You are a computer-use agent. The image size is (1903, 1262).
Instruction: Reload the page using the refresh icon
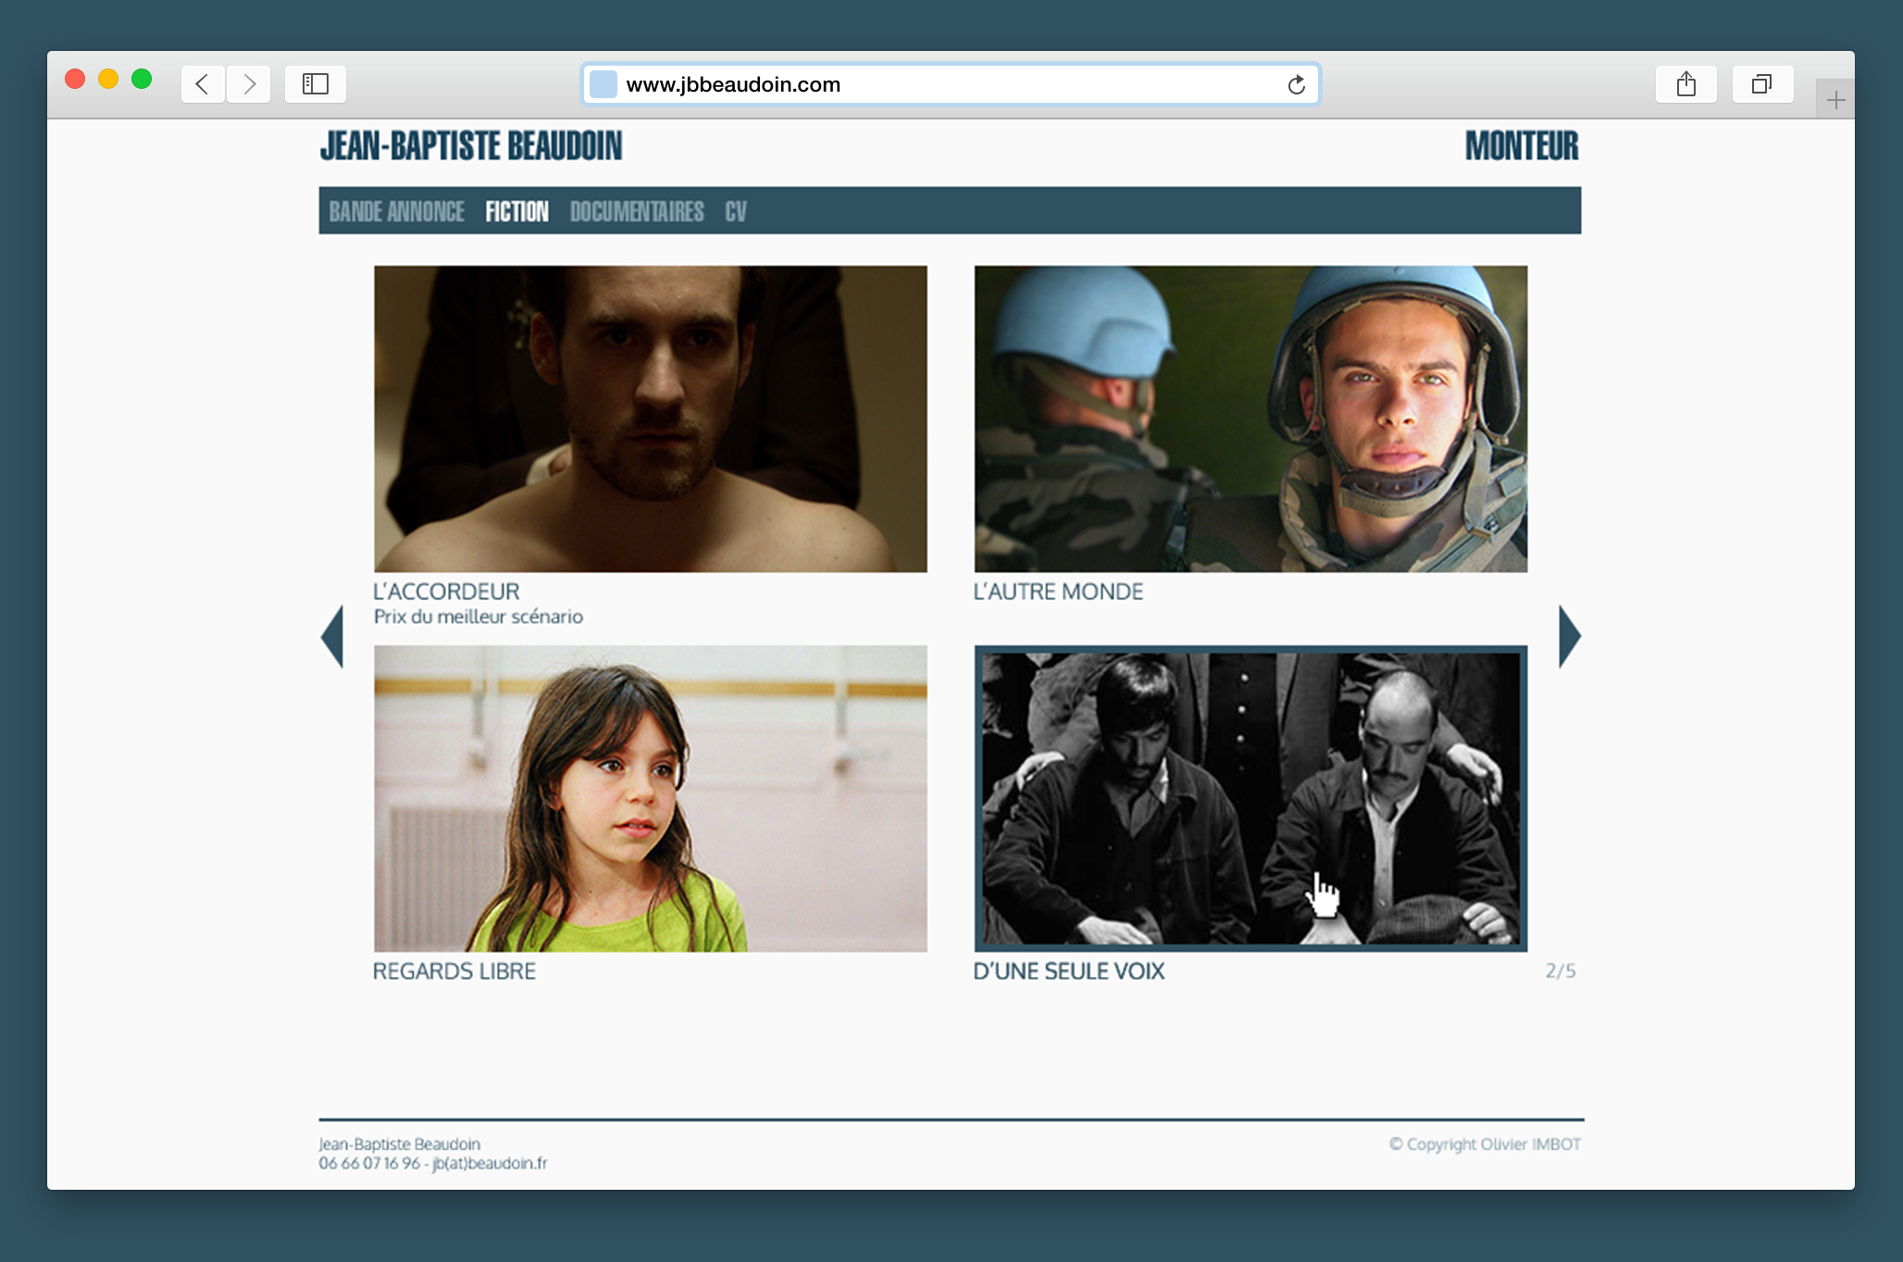pos(1296,84)
